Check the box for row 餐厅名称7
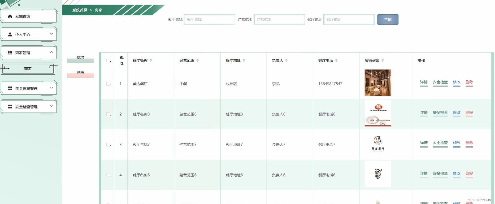This screenshot has height=204, width=495. pos(108,145)
